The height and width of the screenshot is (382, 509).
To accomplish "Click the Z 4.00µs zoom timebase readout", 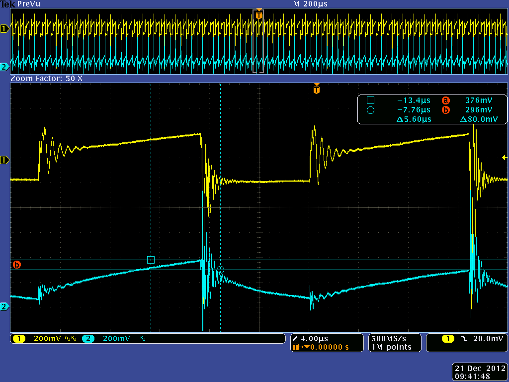I will (311, 338).
